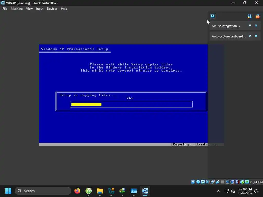
Task: Click the yellow setup progress bar
Action: (86, 104)
